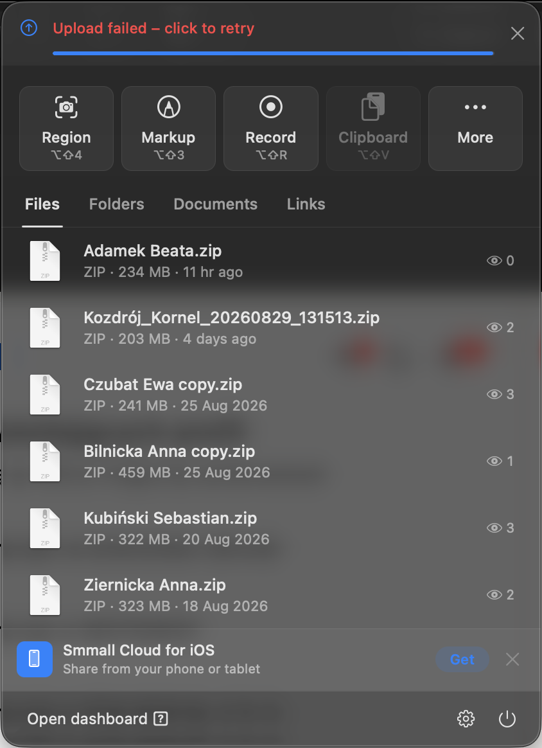The image size is (542, 748).
Task: Click view count eye for Adamek Beata.zip
Action: click(494, 260)
